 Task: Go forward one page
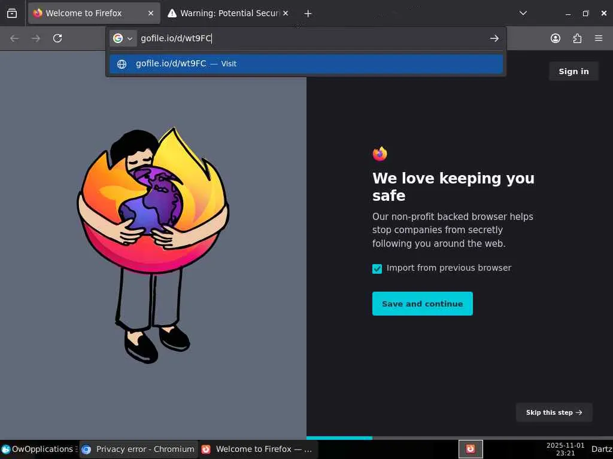36,38
